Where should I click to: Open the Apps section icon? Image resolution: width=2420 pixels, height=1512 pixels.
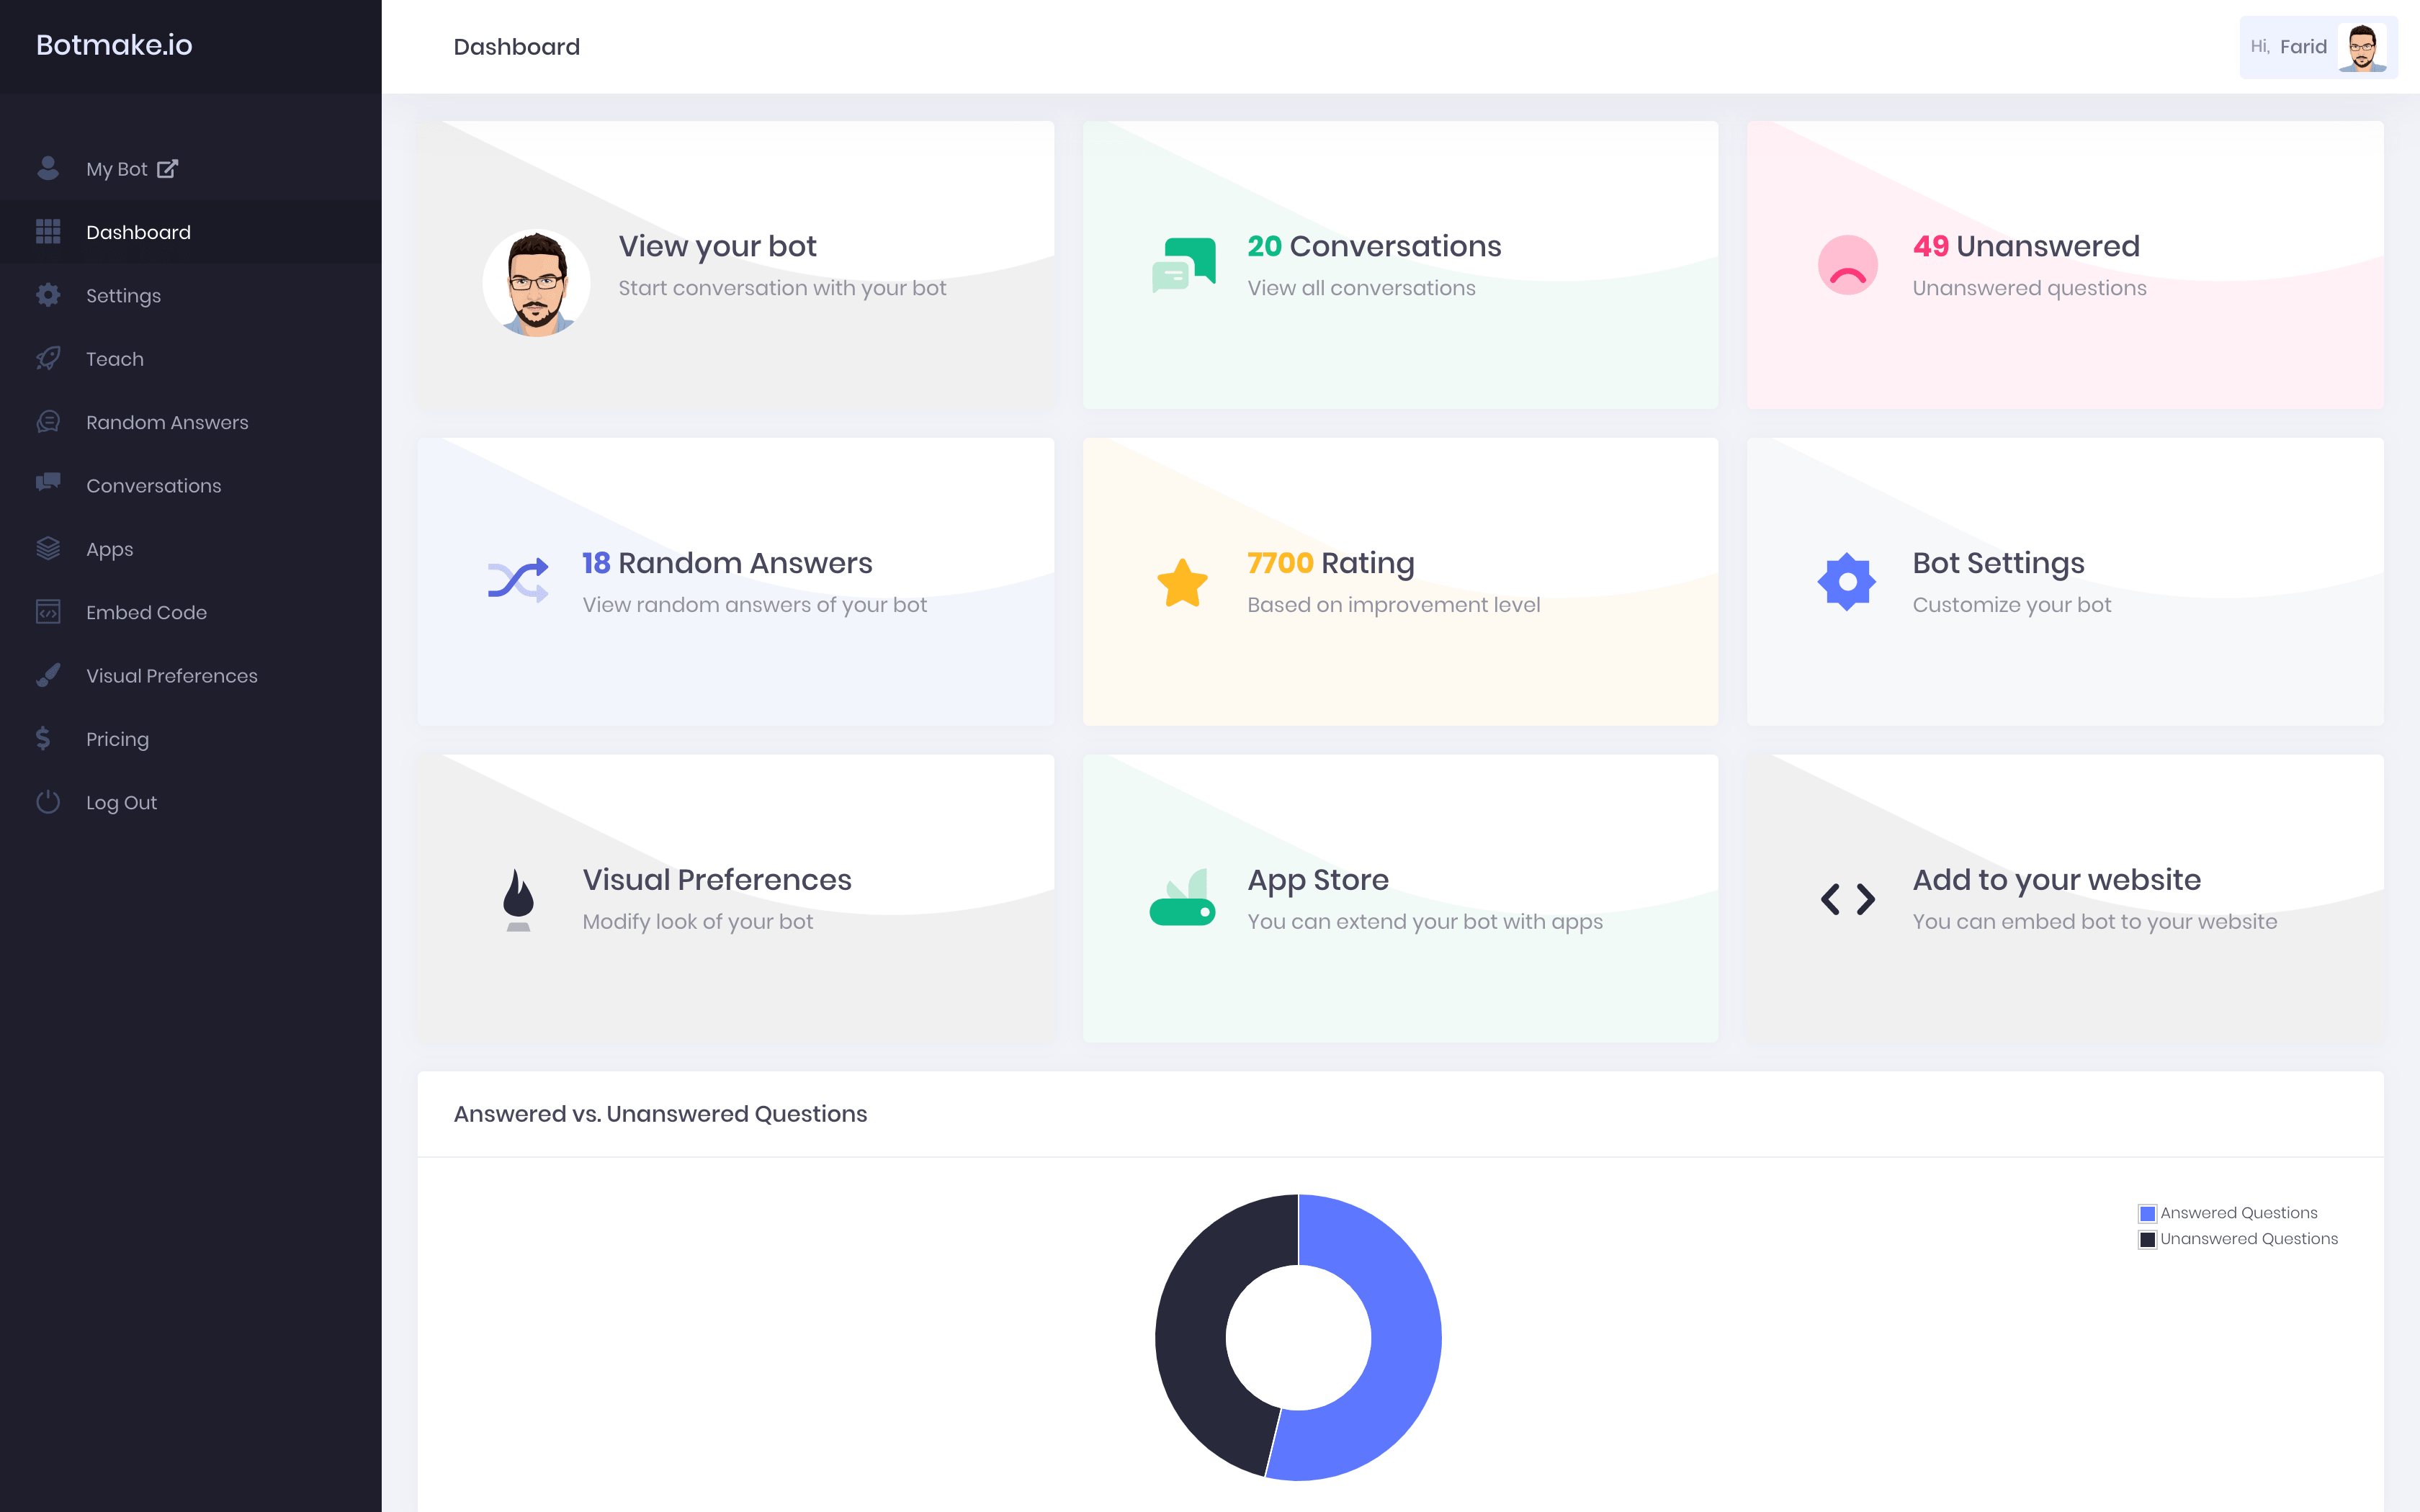(47, 547)
